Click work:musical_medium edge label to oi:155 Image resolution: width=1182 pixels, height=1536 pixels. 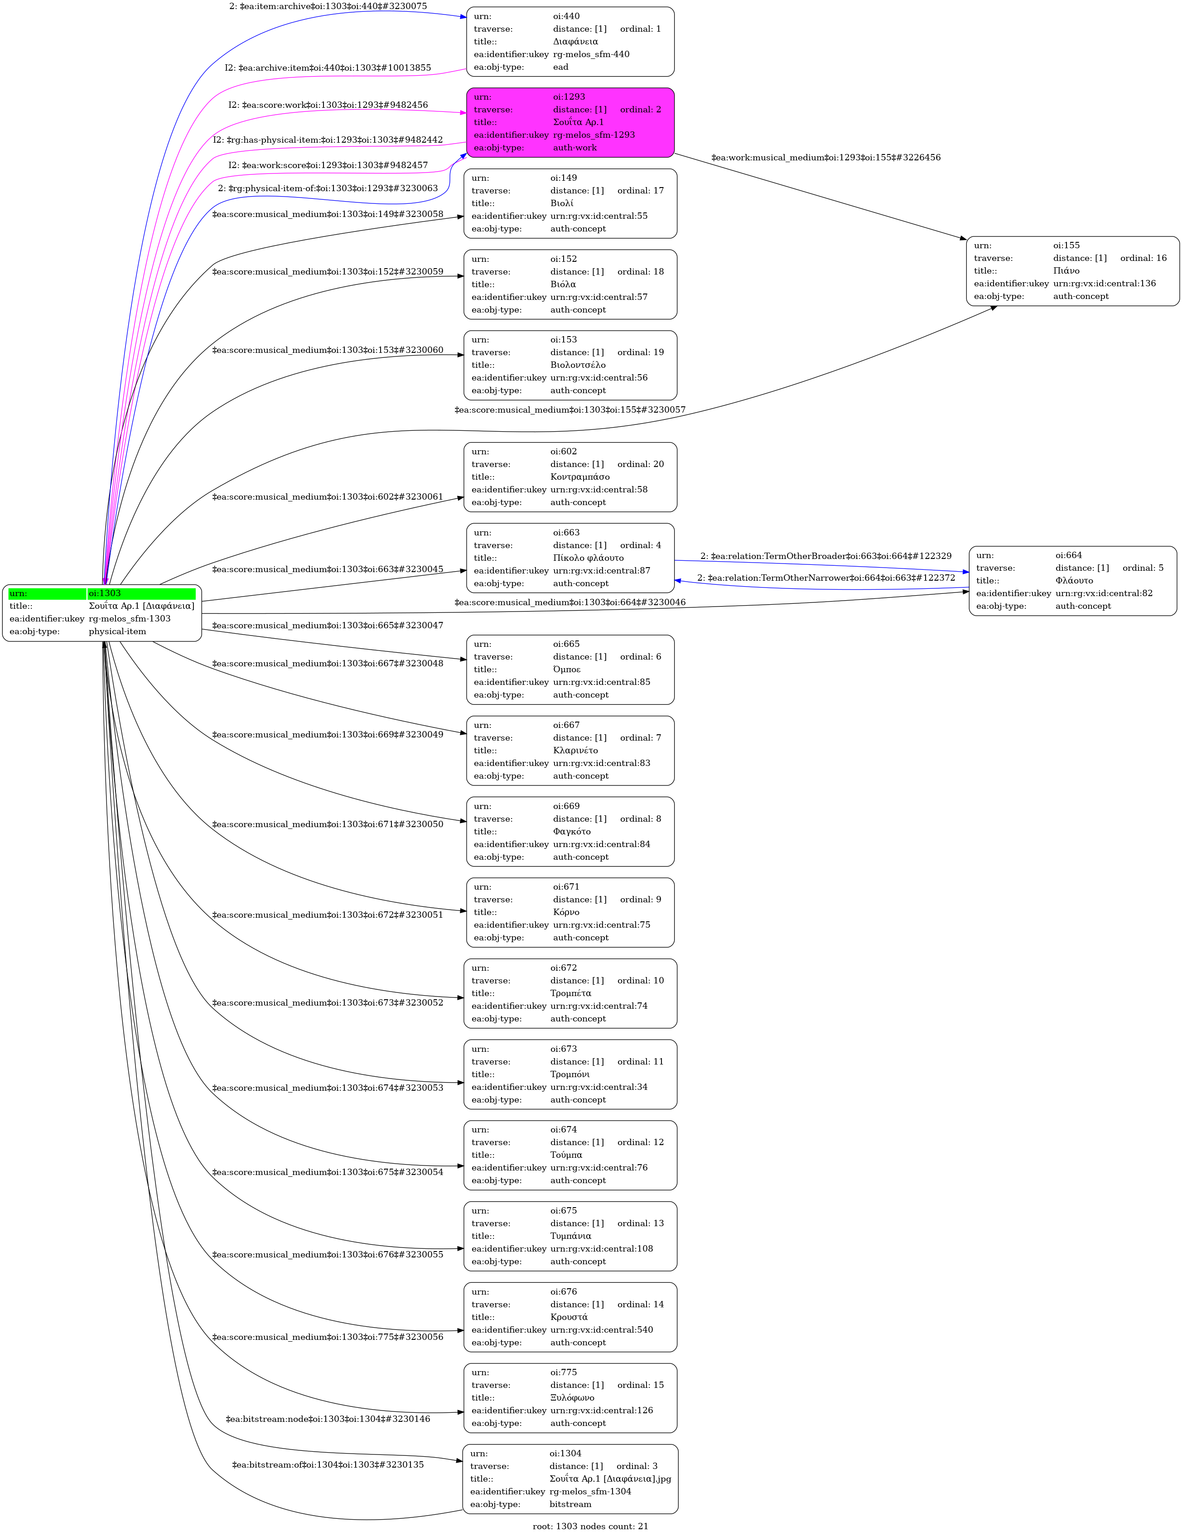[825, 158]
